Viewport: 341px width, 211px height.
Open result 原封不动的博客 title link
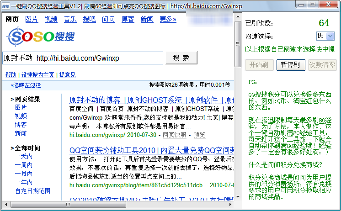click(x=152, y=100)
